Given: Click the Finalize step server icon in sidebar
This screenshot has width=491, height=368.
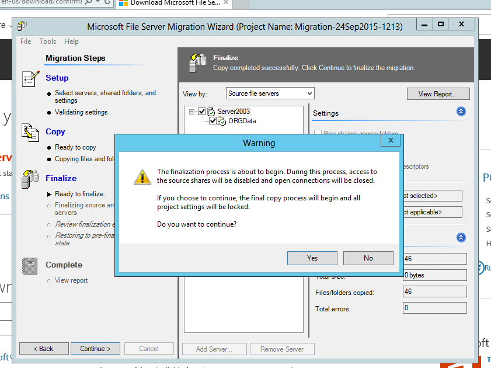Looking at the screenshot, I should pos(30,179).
